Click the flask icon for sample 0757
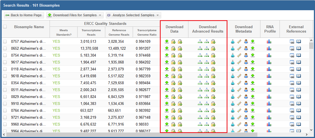The height and width of the screenshot is (138, 315). (233, 41)
